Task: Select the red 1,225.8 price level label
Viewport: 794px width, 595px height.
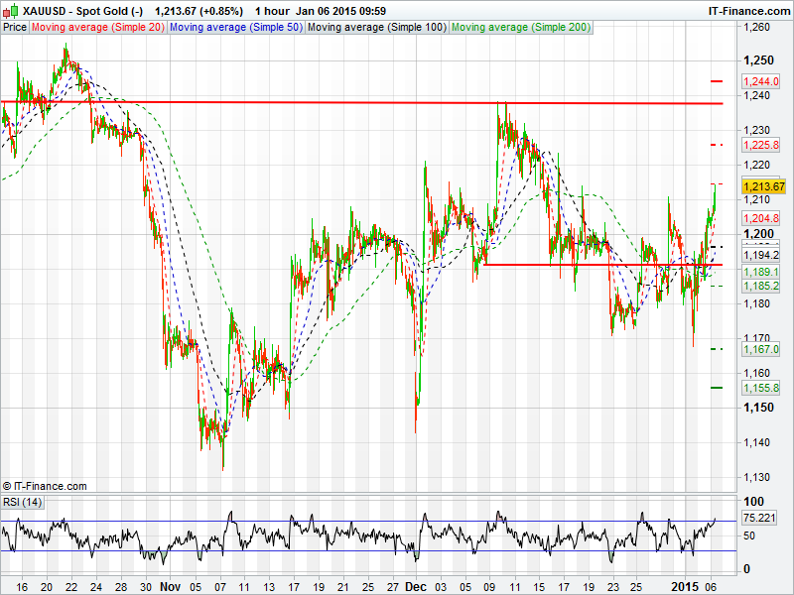Action: pyautogui.click(x=760, y=145)
